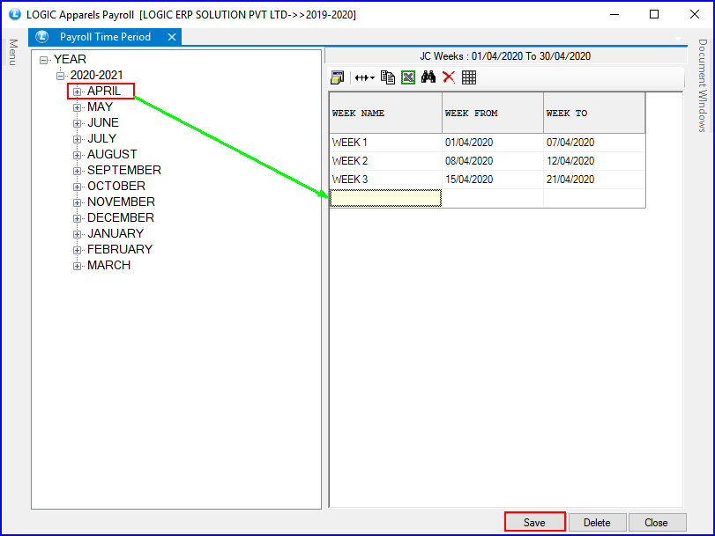Open the Document Windows side panel
The height and width of the screenshot is (536, 715).
click(x=703, y=85)
